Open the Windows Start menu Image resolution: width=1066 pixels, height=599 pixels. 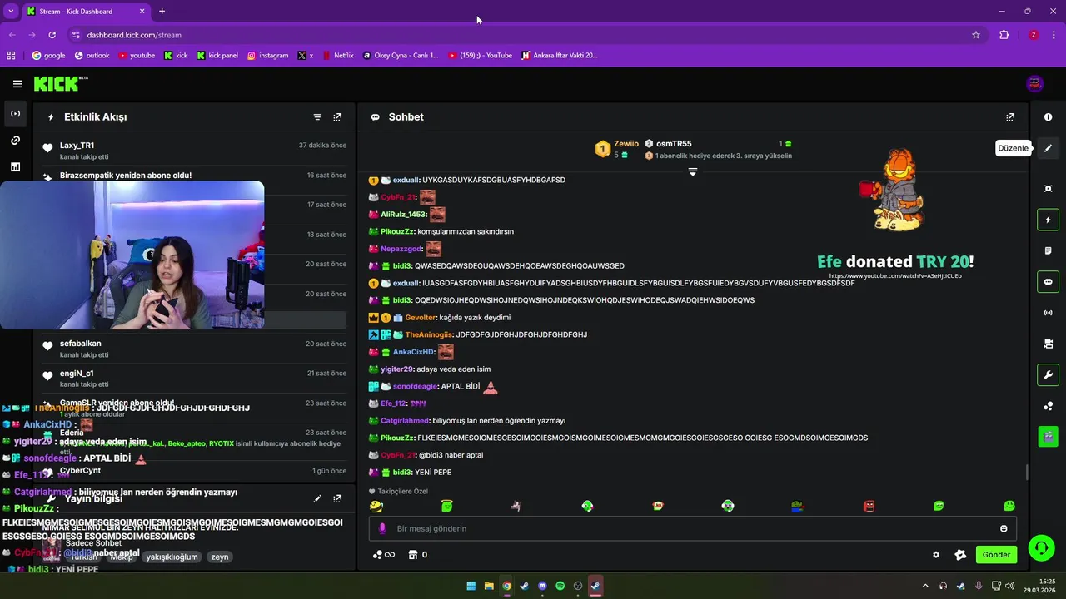pos(471,586)
